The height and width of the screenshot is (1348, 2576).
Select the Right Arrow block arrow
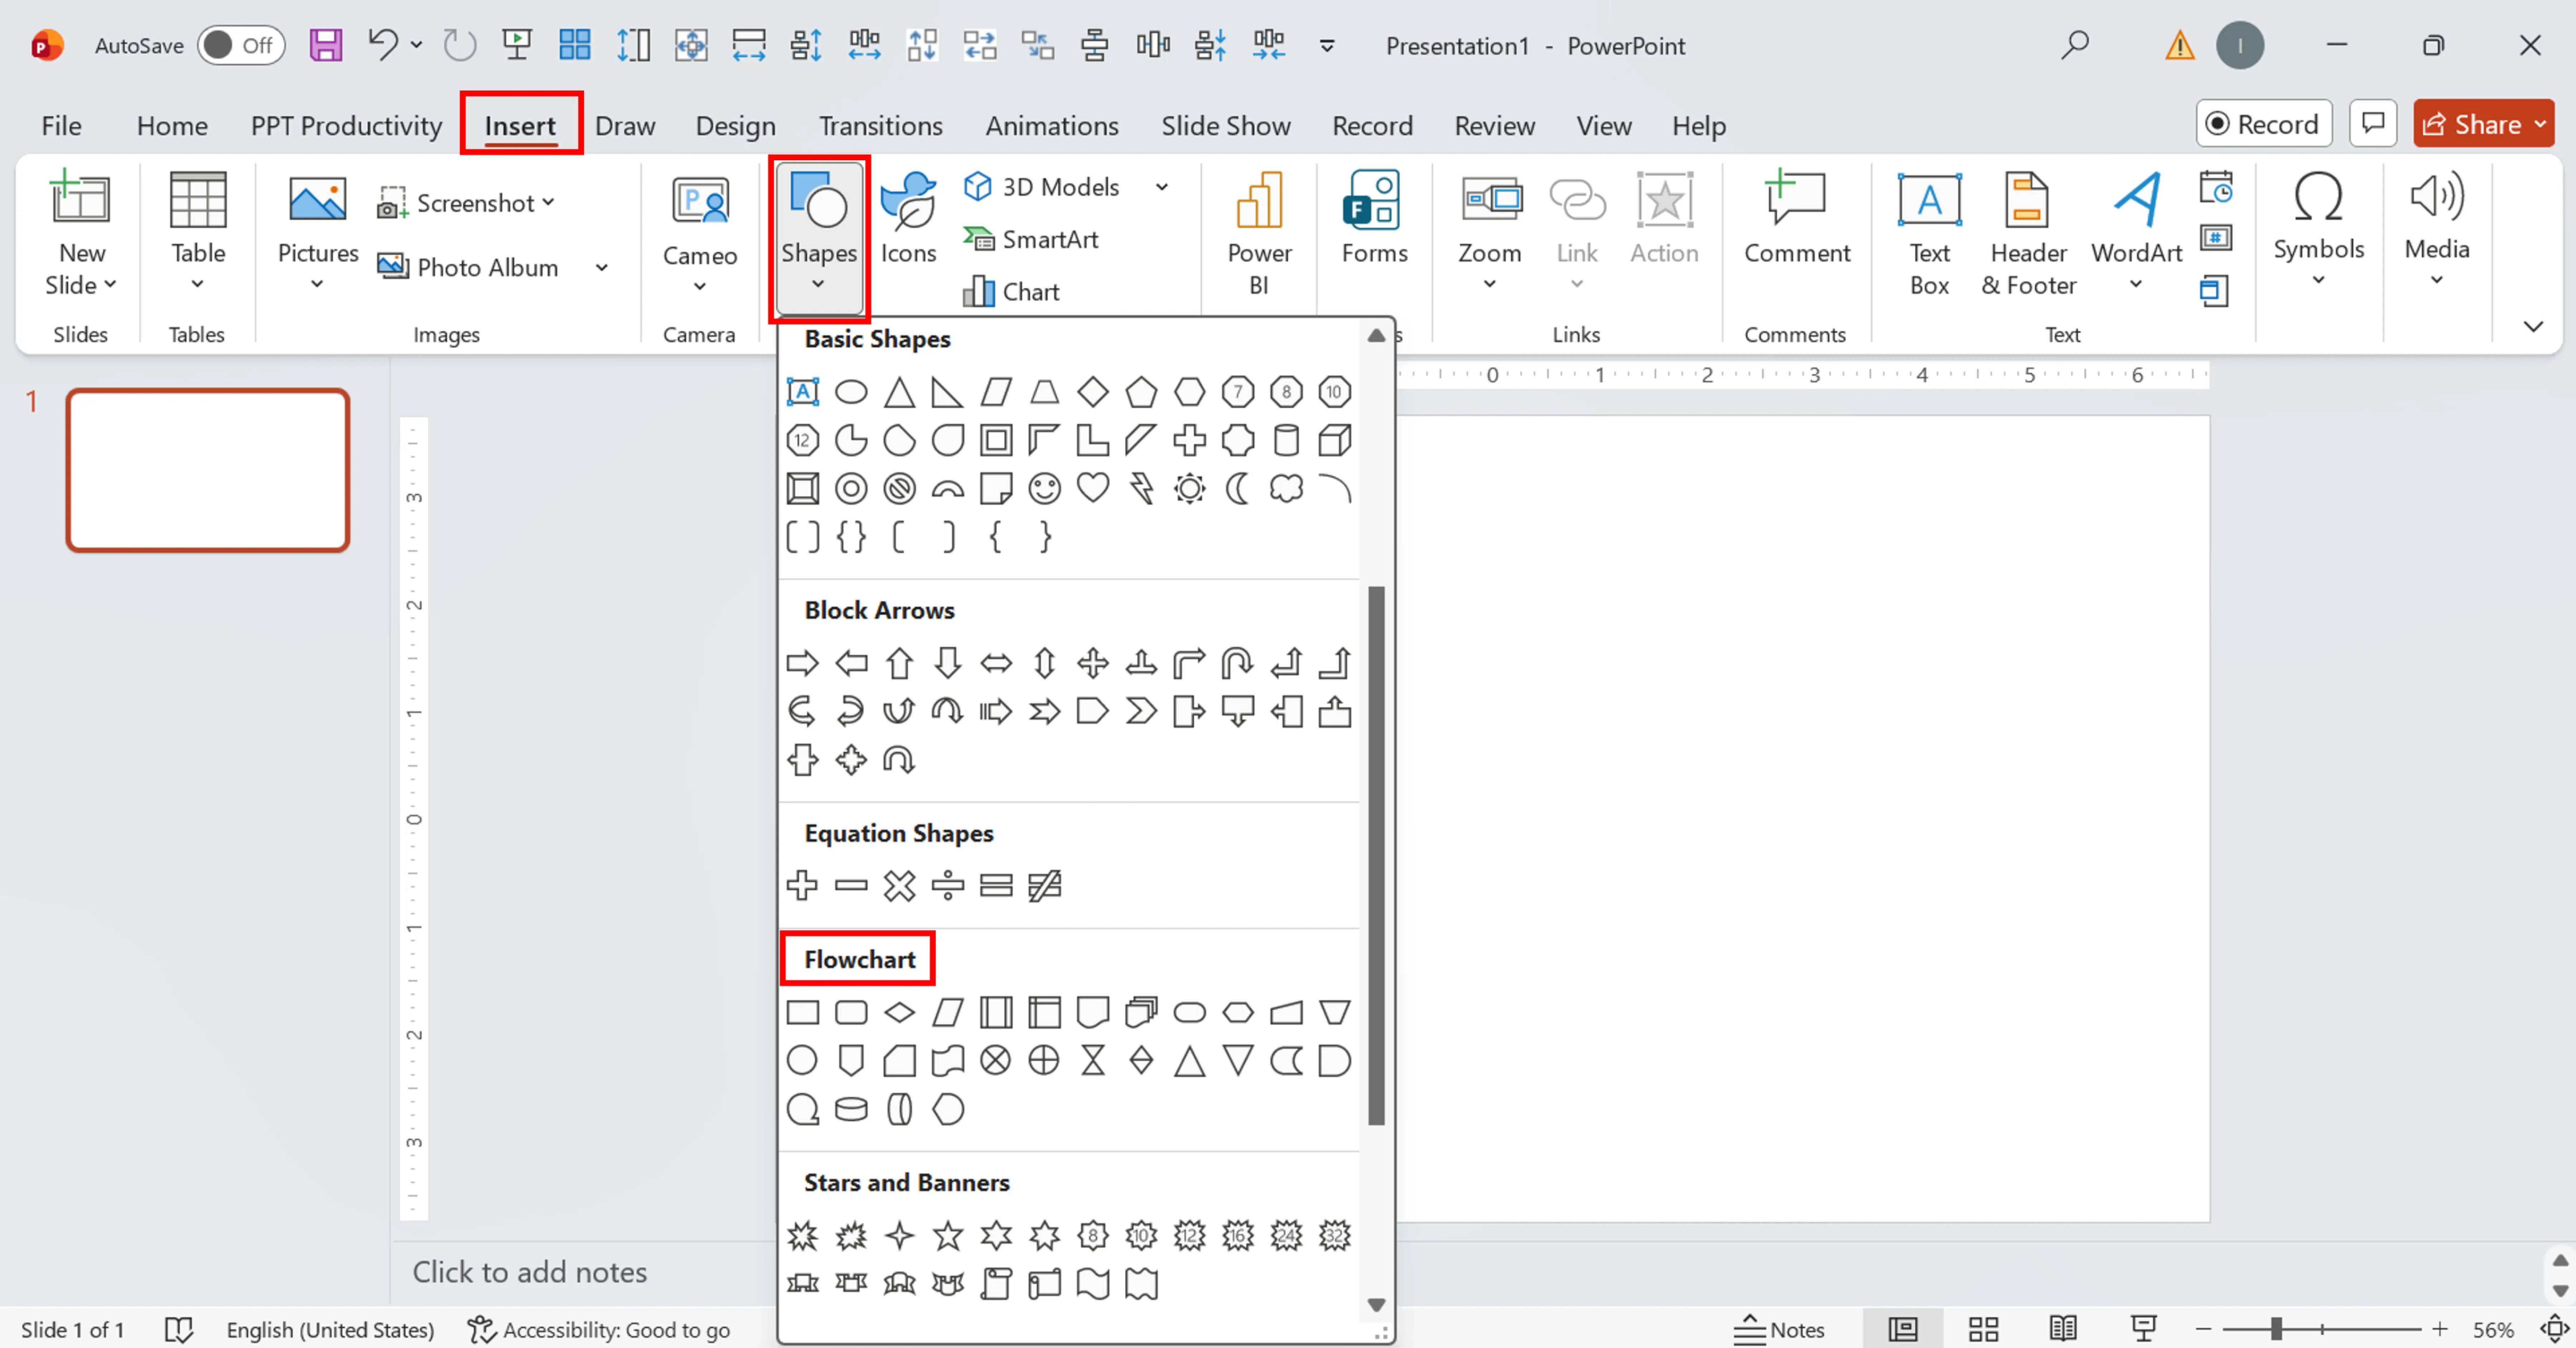(x=802, y=663)
